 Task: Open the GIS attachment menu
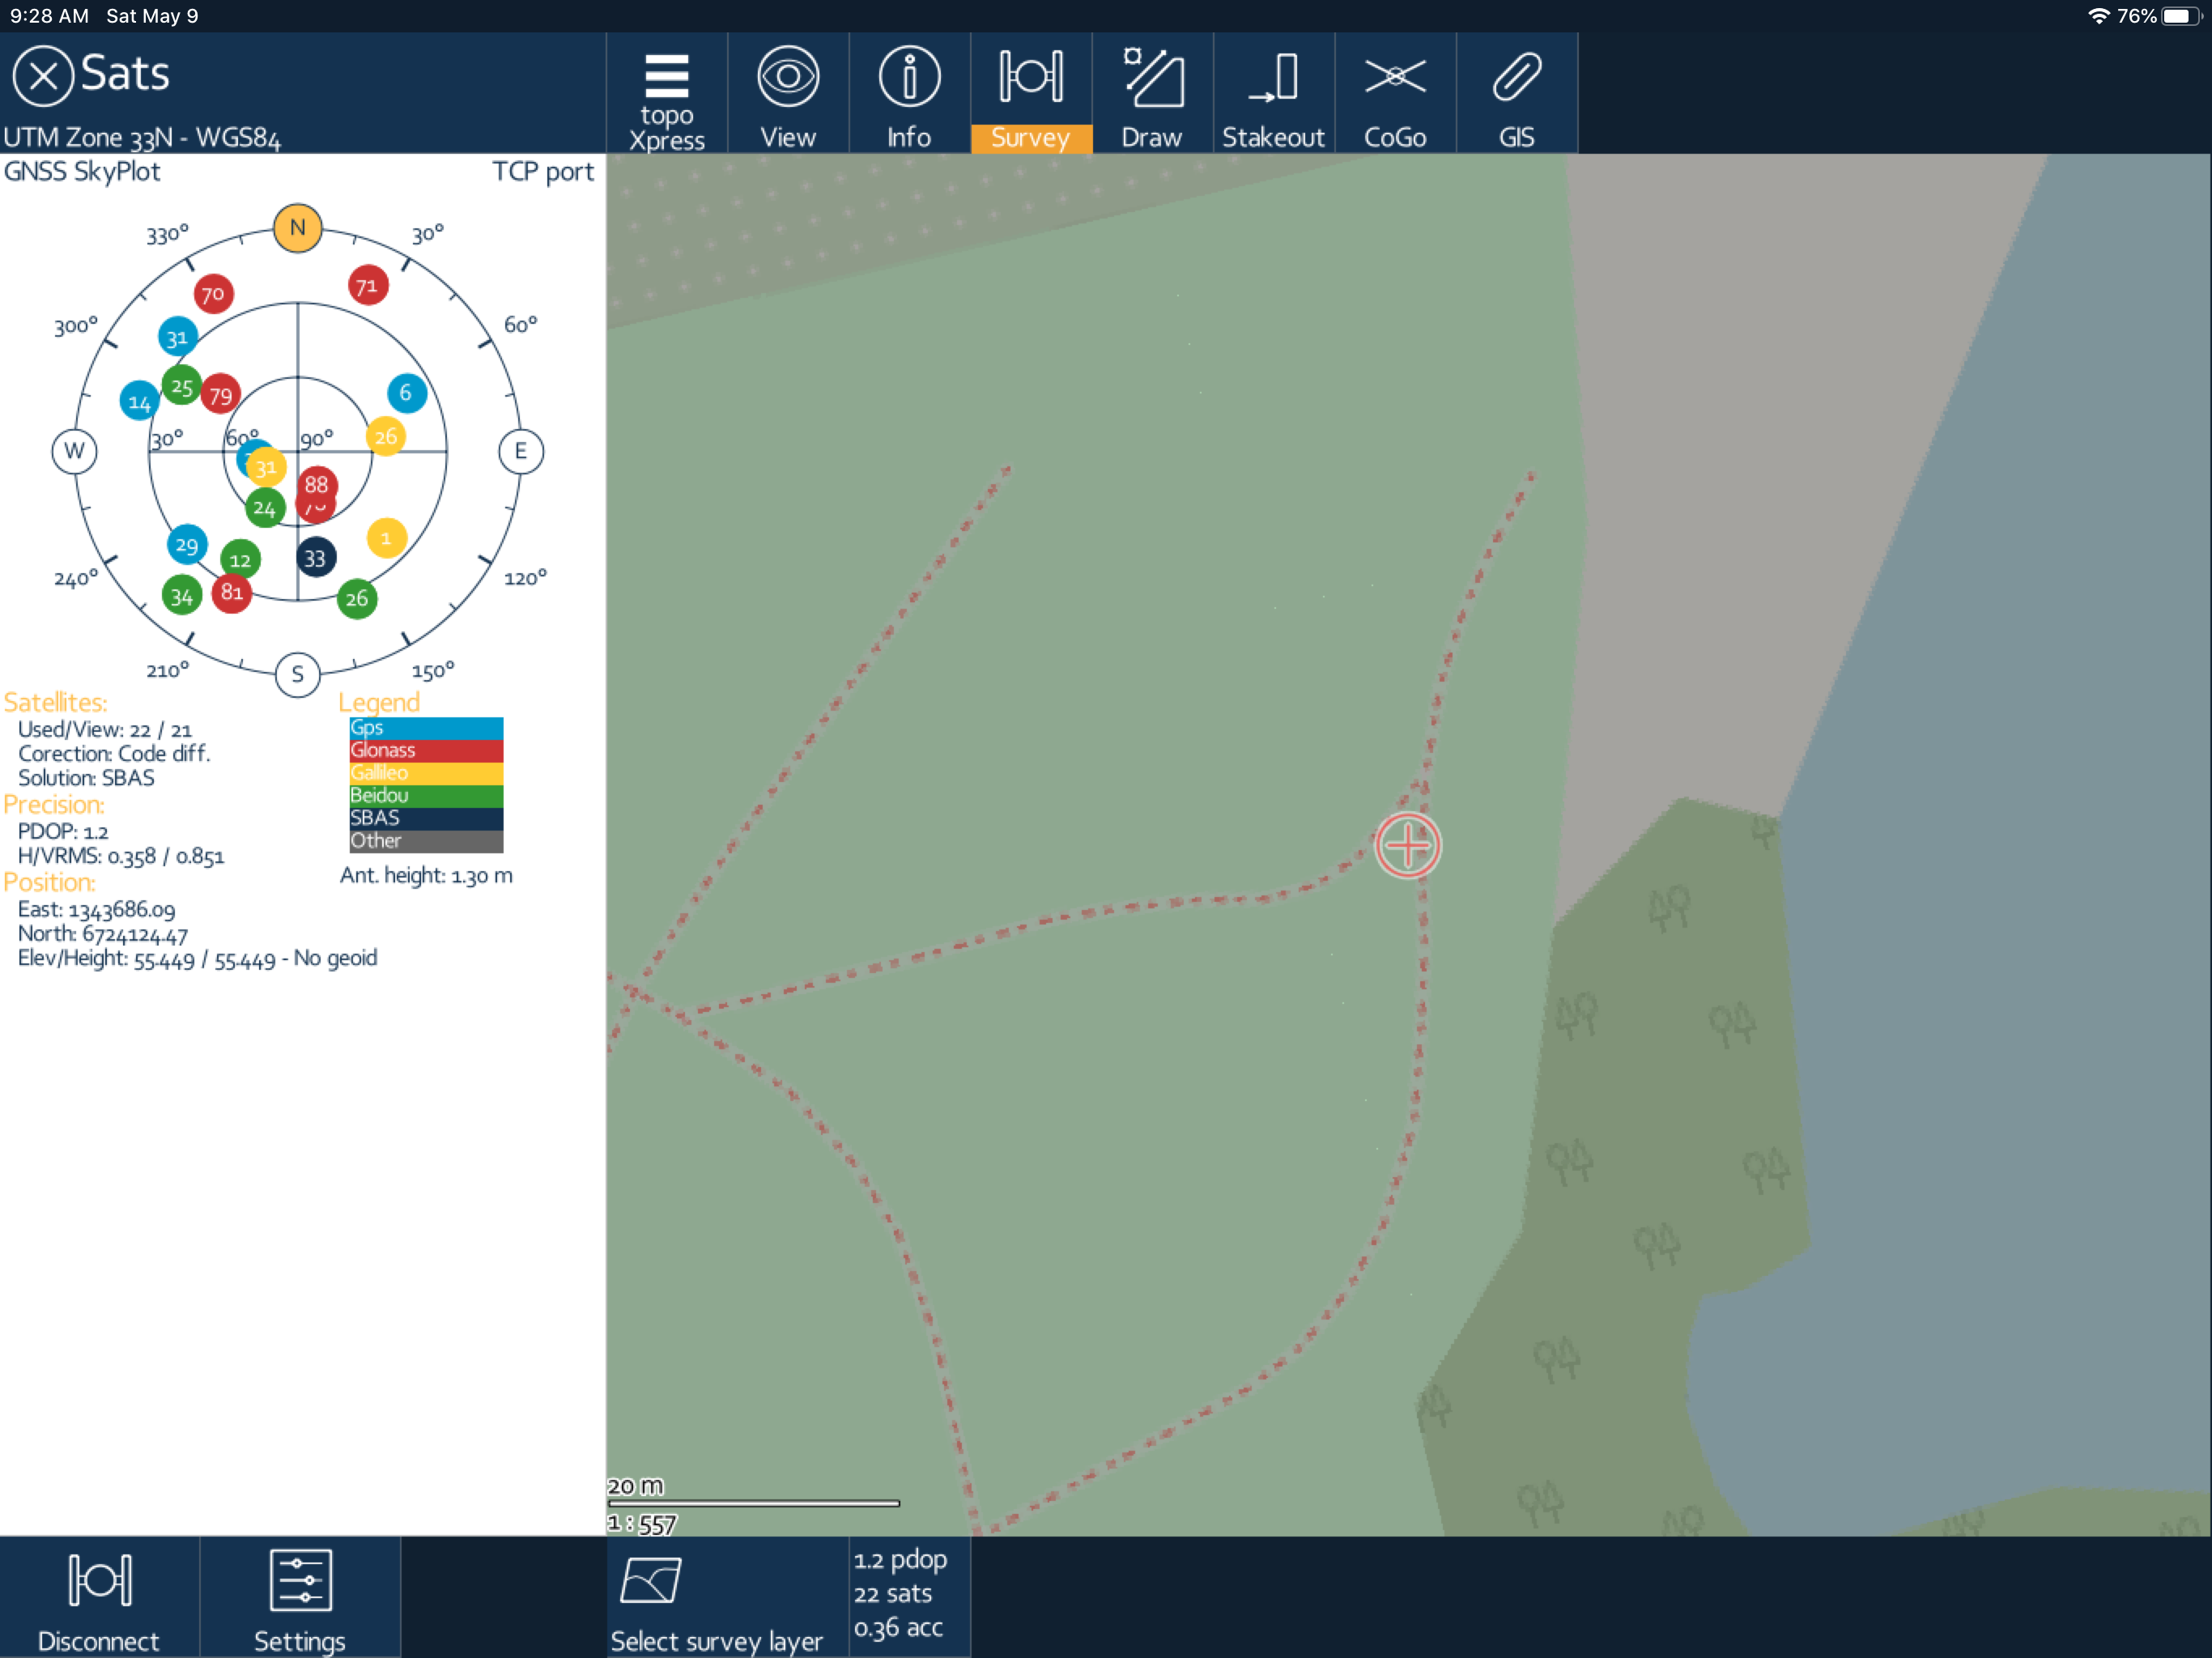[x=1516, y=95]
